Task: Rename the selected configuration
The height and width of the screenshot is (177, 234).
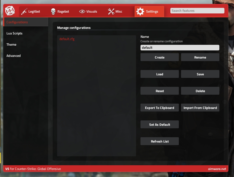Action: point(200,57)
